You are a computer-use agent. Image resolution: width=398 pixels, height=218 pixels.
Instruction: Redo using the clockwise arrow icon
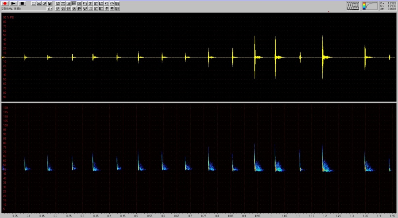pos(112,3)
